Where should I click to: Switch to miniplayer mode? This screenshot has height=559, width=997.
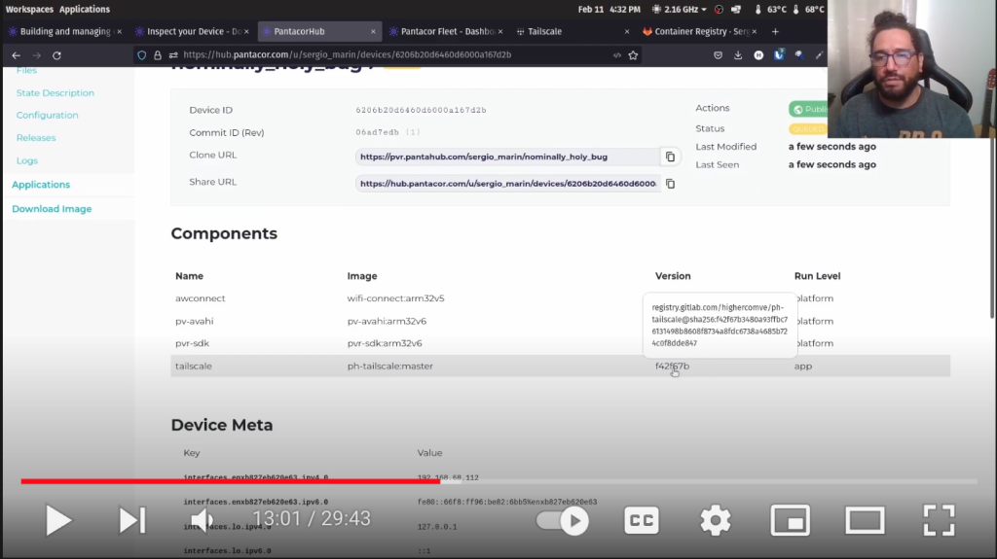click(790, 520)
